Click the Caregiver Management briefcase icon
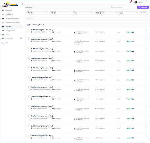The height and width of the screenshot is (143, 150). coord(3,18)
